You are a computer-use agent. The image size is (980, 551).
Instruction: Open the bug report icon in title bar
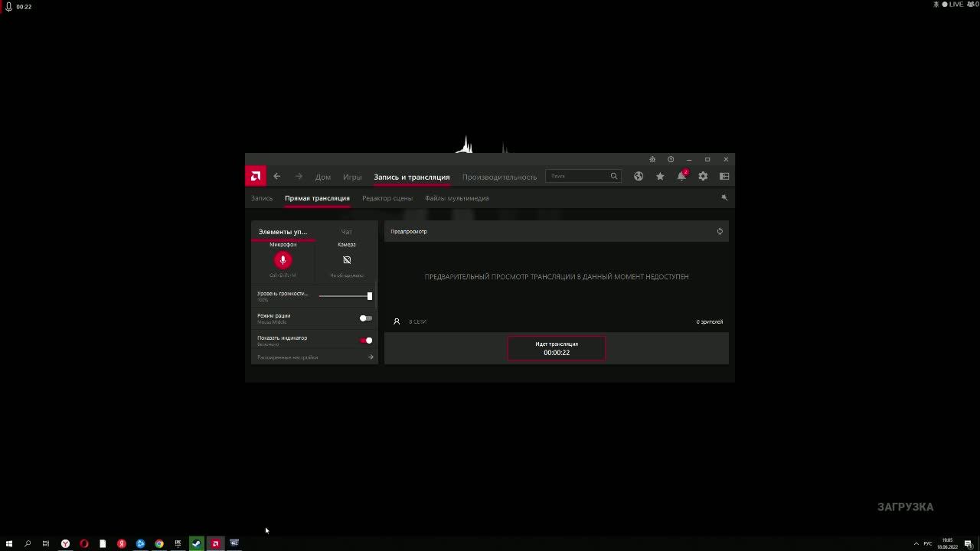point(652,159)
